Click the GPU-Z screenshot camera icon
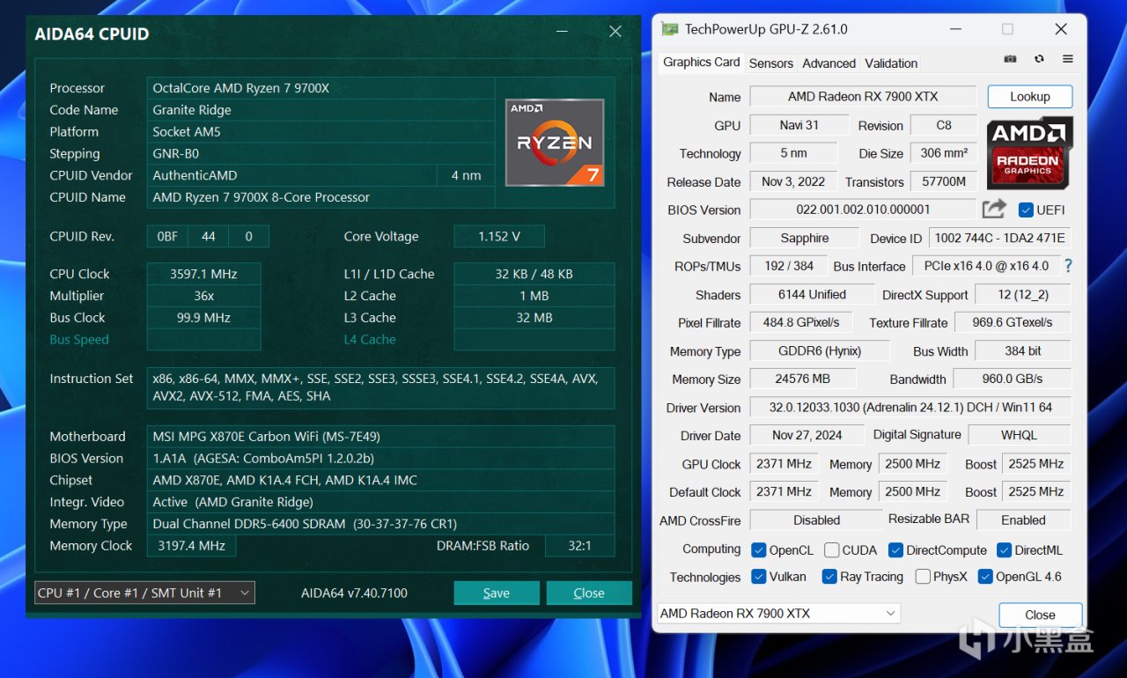Image resolution: width=1127 pixels, height=678 pixels. pyautogui.click(x=1011, y=59)
